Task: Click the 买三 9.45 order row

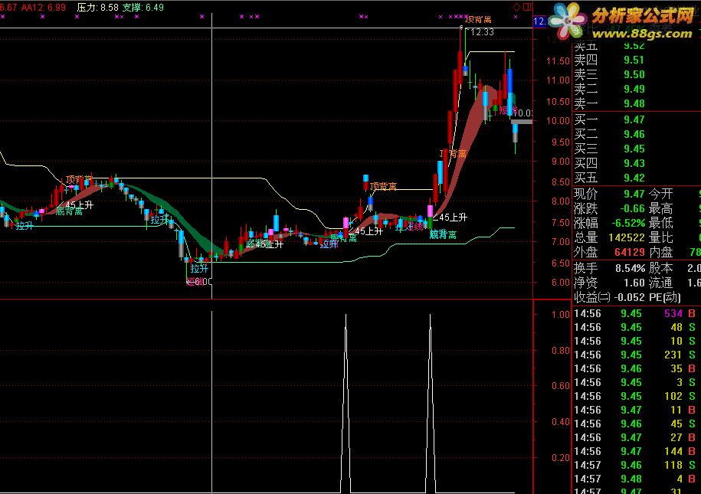Action: click(x=609, y=149)
